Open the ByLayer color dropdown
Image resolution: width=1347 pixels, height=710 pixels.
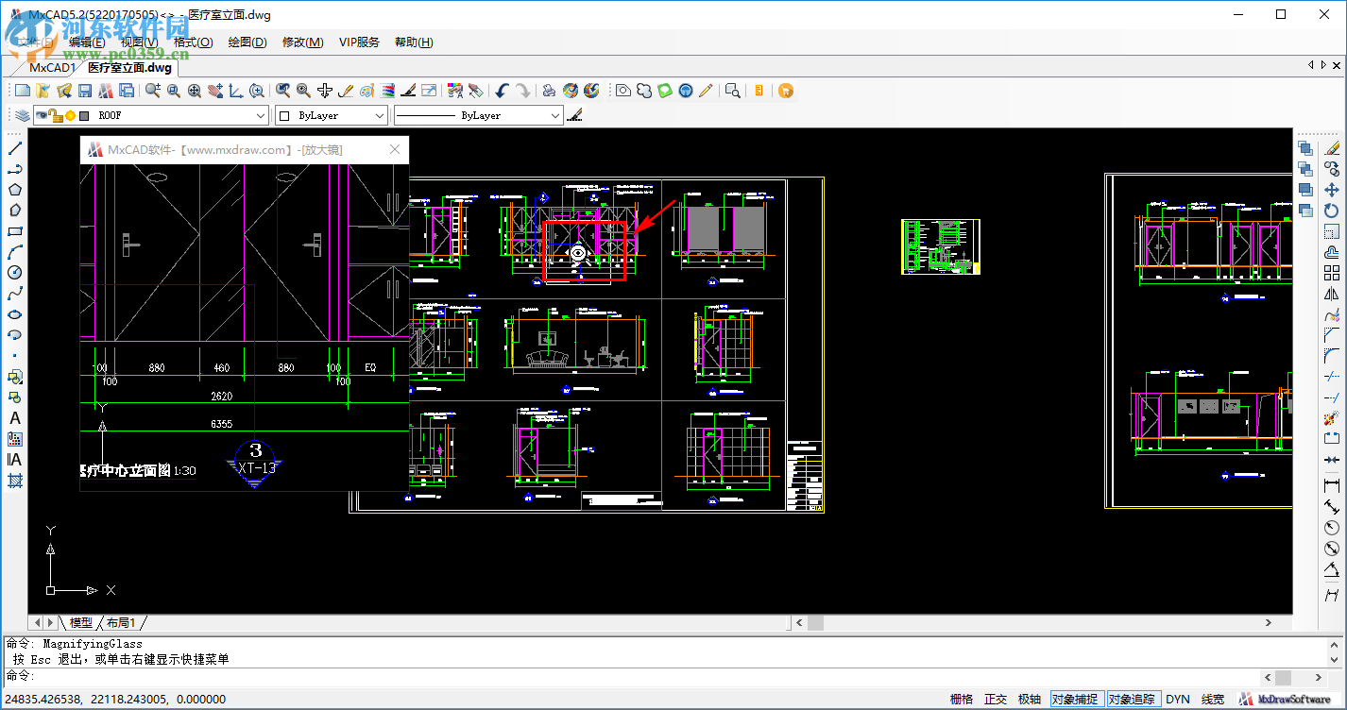380,115
